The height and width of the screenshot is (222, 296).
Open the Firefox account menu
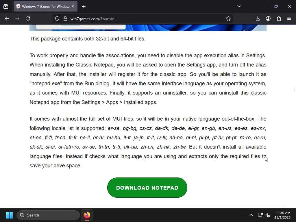point(268,18)
